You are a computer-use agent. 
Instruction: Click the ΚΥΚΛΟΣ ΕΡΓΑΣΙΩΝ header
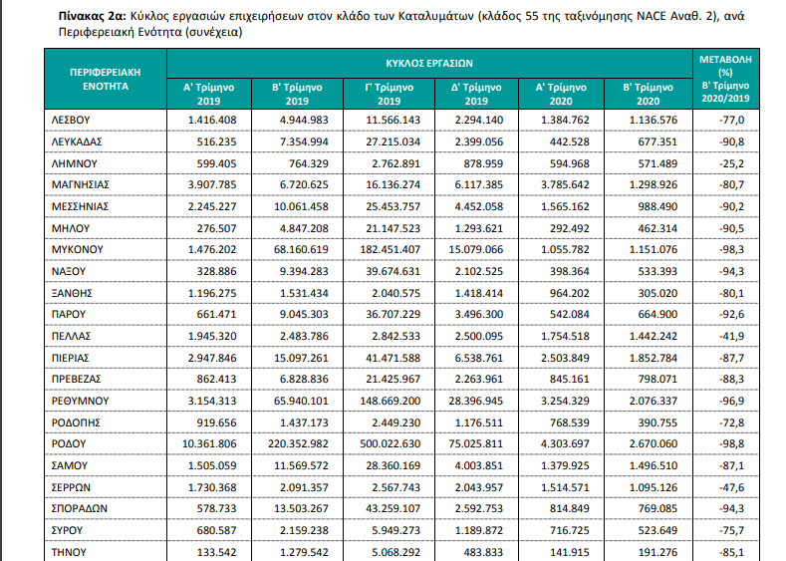(x=429, y=64)
